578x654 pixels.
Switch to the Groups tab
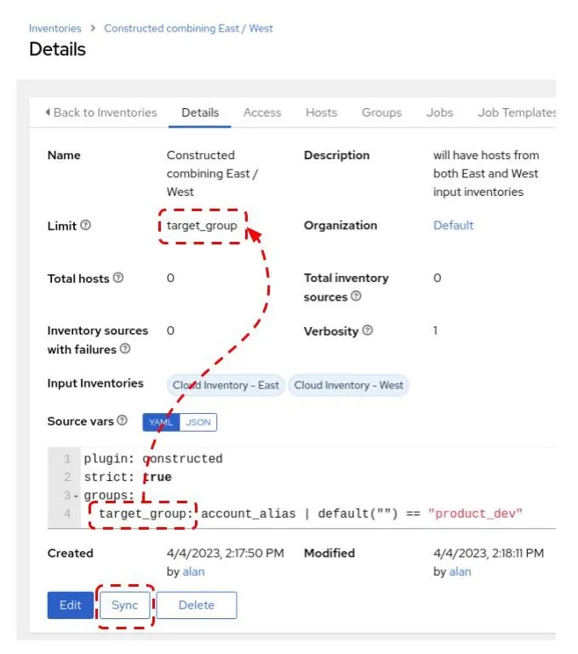(381, 112)
